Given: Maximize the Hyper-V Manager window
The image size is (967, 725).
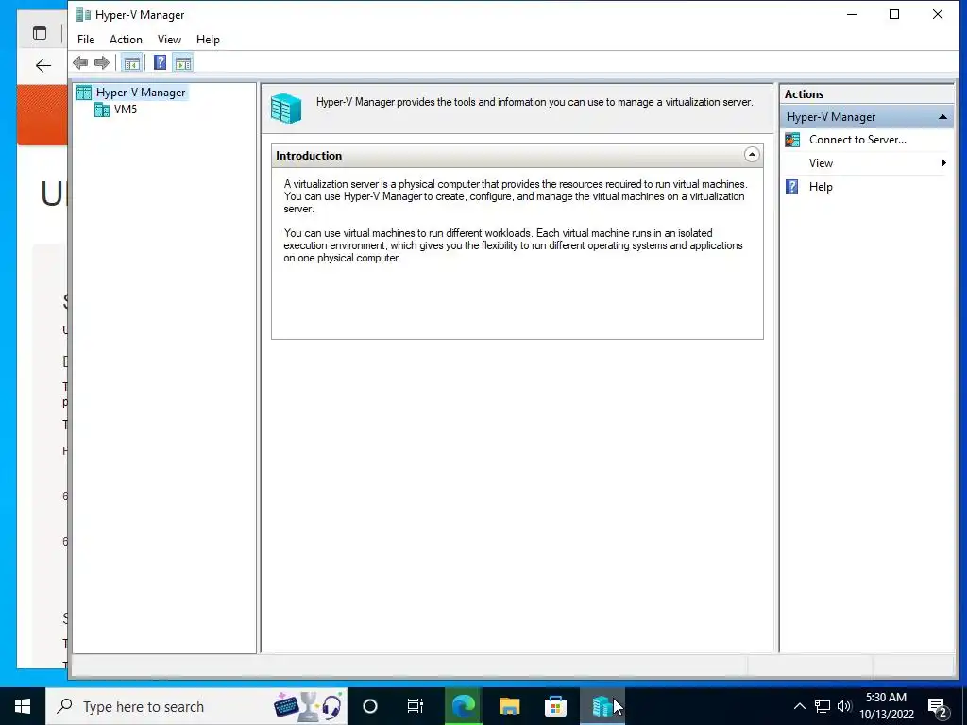Looking at the screenshot, I should 894,14.
